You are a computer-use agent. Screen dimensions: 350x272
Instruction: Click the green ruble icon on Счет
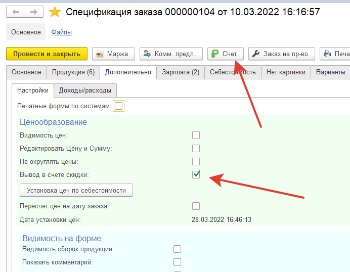coord(215,54)
